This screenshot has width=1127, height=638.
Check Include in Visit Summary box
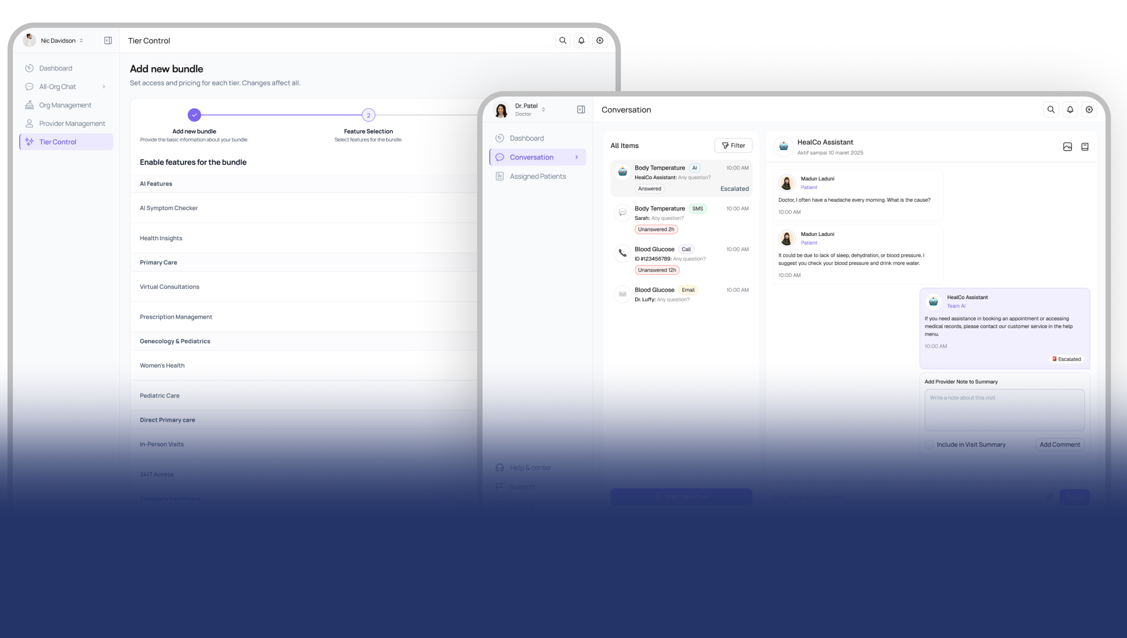click(929, 444)
